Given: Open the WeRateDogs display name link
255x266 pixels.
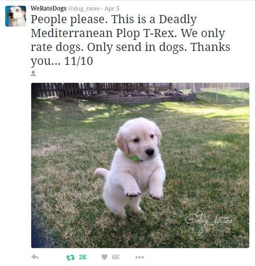Looking at the screenshot, I should (49, 8).
